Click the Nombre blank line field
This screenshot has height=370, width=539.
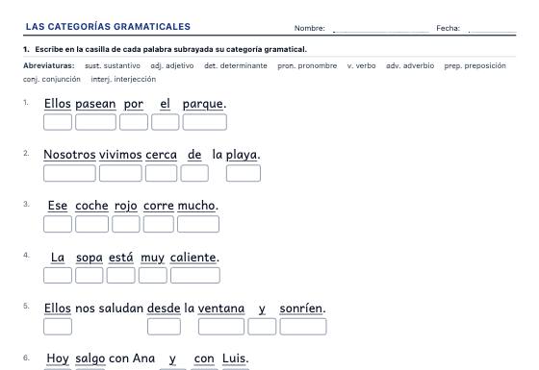click(381, 29)
